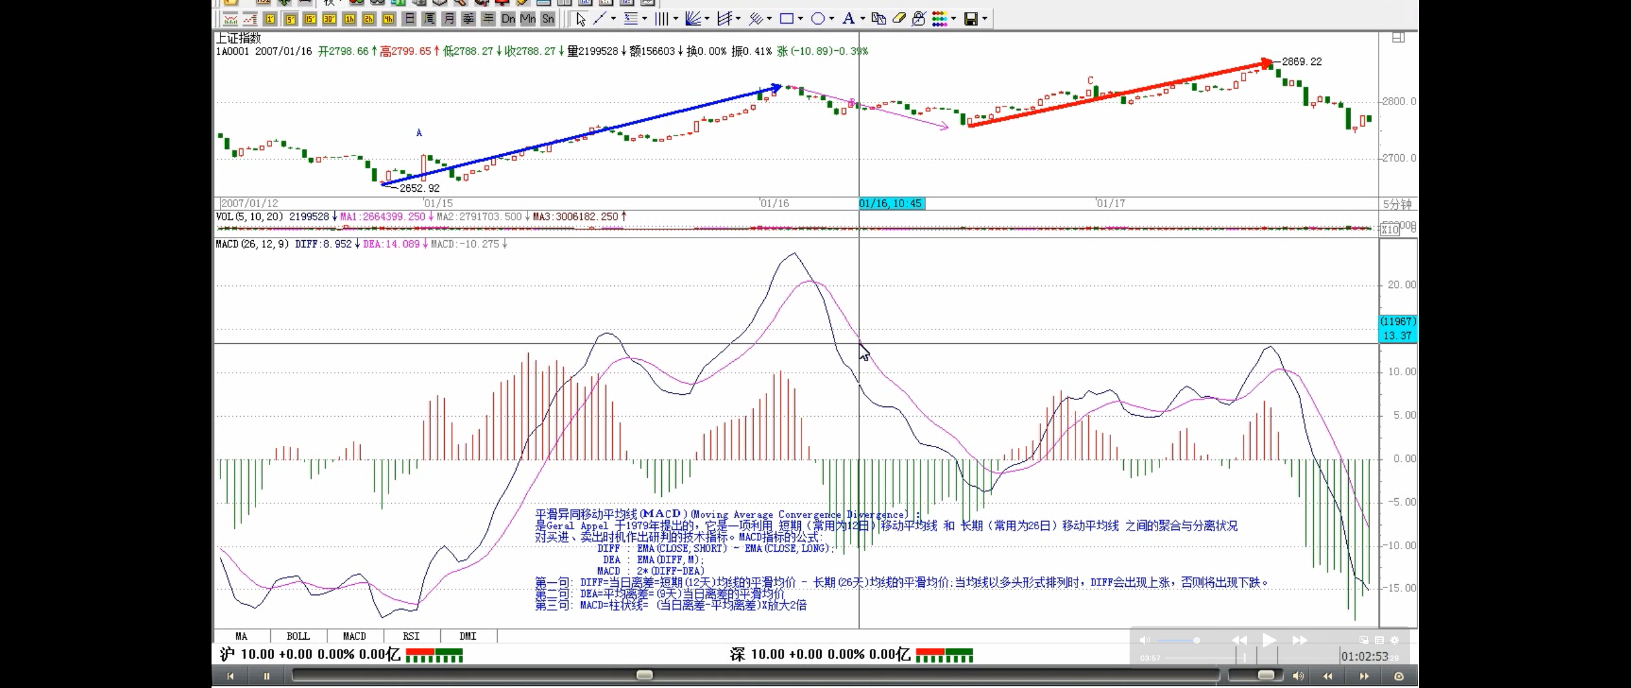This screenshot has height=688, width=1631.
Task: Mute audio using bottom bar speaker icon
Action: [x=1298, y=676]
